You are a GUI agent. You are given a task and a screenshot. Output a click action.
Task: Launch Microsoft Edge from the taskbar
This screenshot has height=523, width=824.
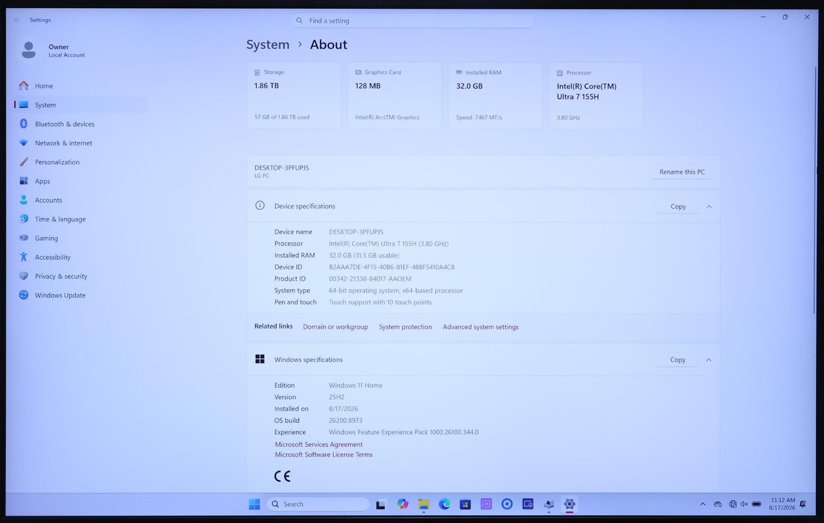click(444, 504)
